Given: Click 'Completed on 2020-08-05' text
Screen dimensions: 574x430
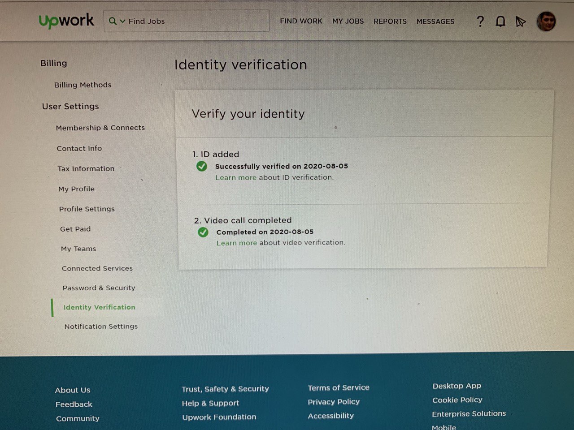Looking at the screenshot, I should pyautogui.click(x=265, y=232).
